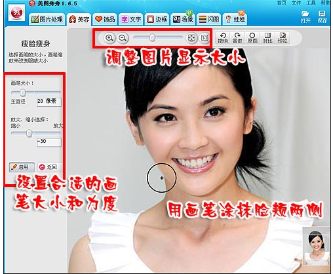Click the 打开 folder icon
This screenshot has width=333, height=274.
[305, 17]
